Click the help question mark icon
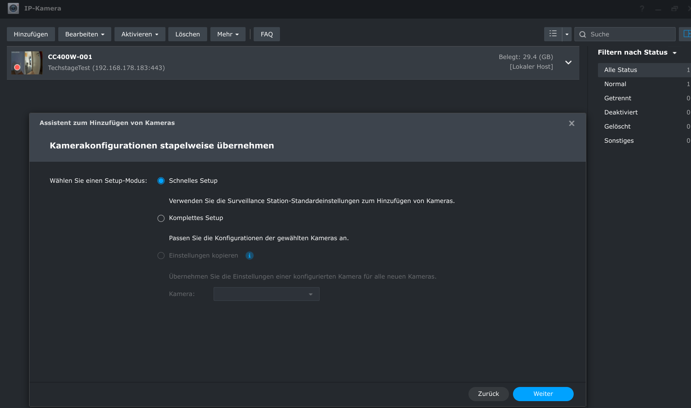 (x=642, y=8)
